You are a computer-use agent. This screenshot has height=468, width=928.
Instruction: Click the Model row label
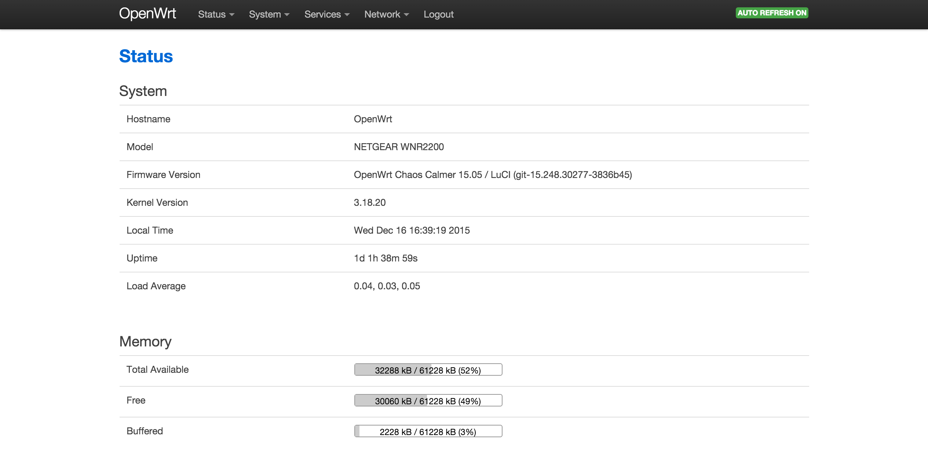click(x=140, y=147)
